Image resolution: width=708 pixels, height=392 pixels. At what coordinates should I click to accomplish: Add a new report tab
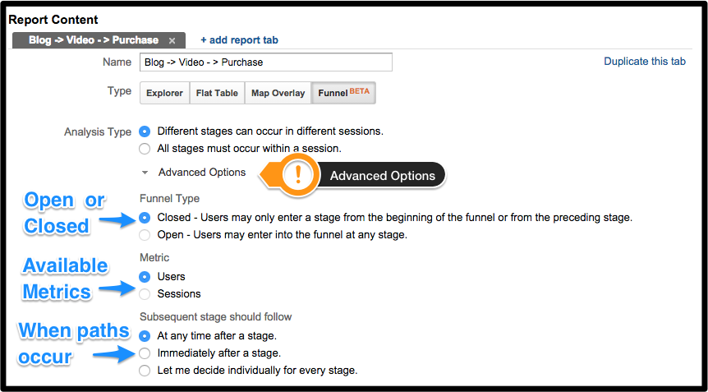239,40
